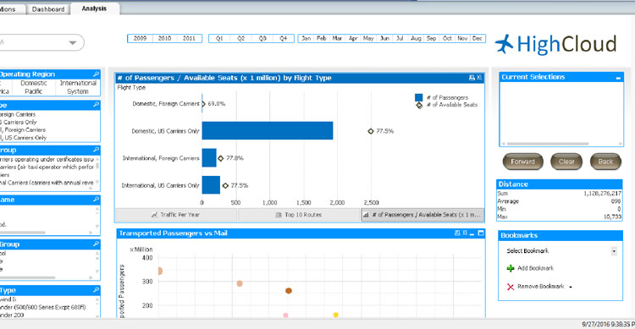Screen dimensions: 635x329
Task: Expand the Remove Bookmark dropdown arrow
Action: 571,287
